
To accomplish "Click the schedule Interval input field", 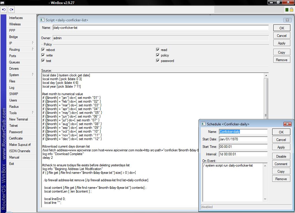I will (x=243, y=154).
